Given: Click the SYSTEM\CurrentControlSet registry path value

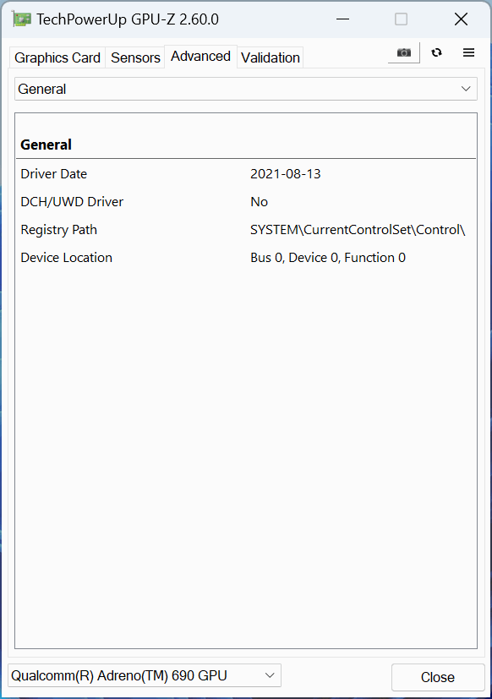Looking at the screenshot, I should coord(358,230).
